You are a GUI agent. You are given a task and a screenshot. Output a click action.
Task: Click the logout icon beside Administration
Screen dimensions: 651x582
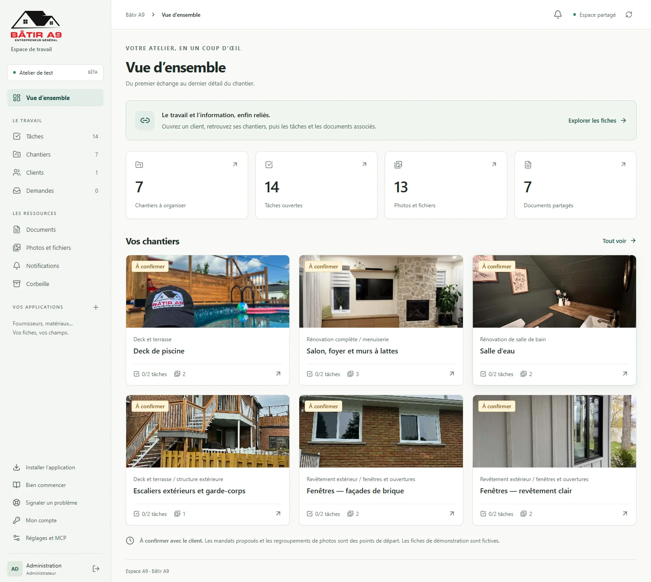[x=96, y=568]
